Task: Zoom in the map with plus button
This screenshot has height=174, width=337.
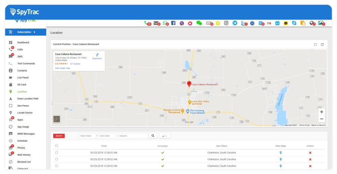Action: pyautogui.click(x=321, y=112)
